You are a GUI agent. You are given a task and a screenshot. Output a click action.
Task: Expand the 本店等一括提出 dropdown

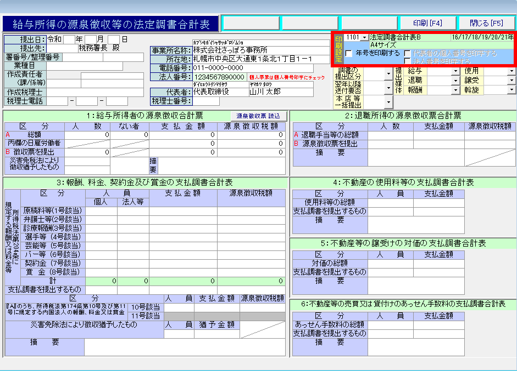pos(389,102)
